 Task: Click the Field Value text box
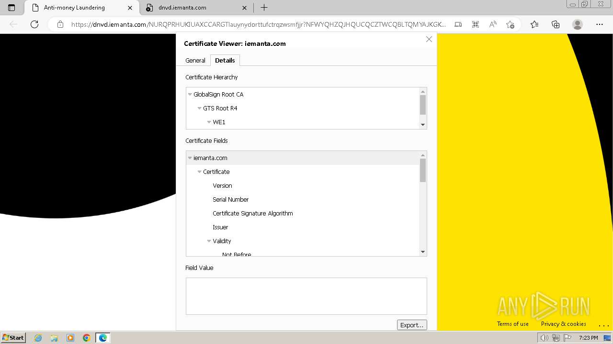306,296
